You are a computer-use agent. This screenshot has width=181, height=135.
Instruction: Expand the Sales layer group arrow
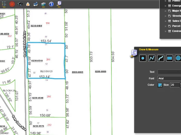tap(166, 21)
